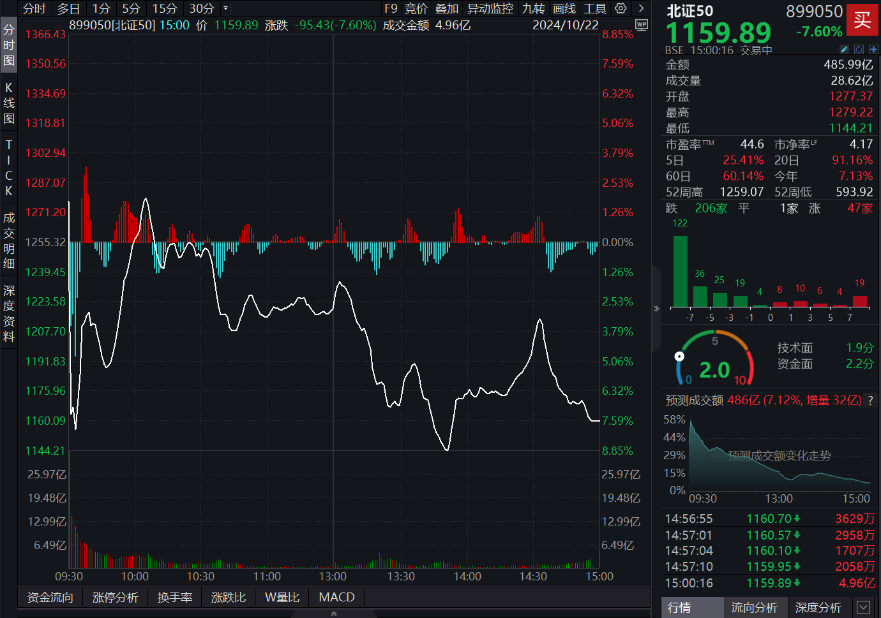
Task: Expand toolbar with right arrow chevron
Action: pos(641,8)
